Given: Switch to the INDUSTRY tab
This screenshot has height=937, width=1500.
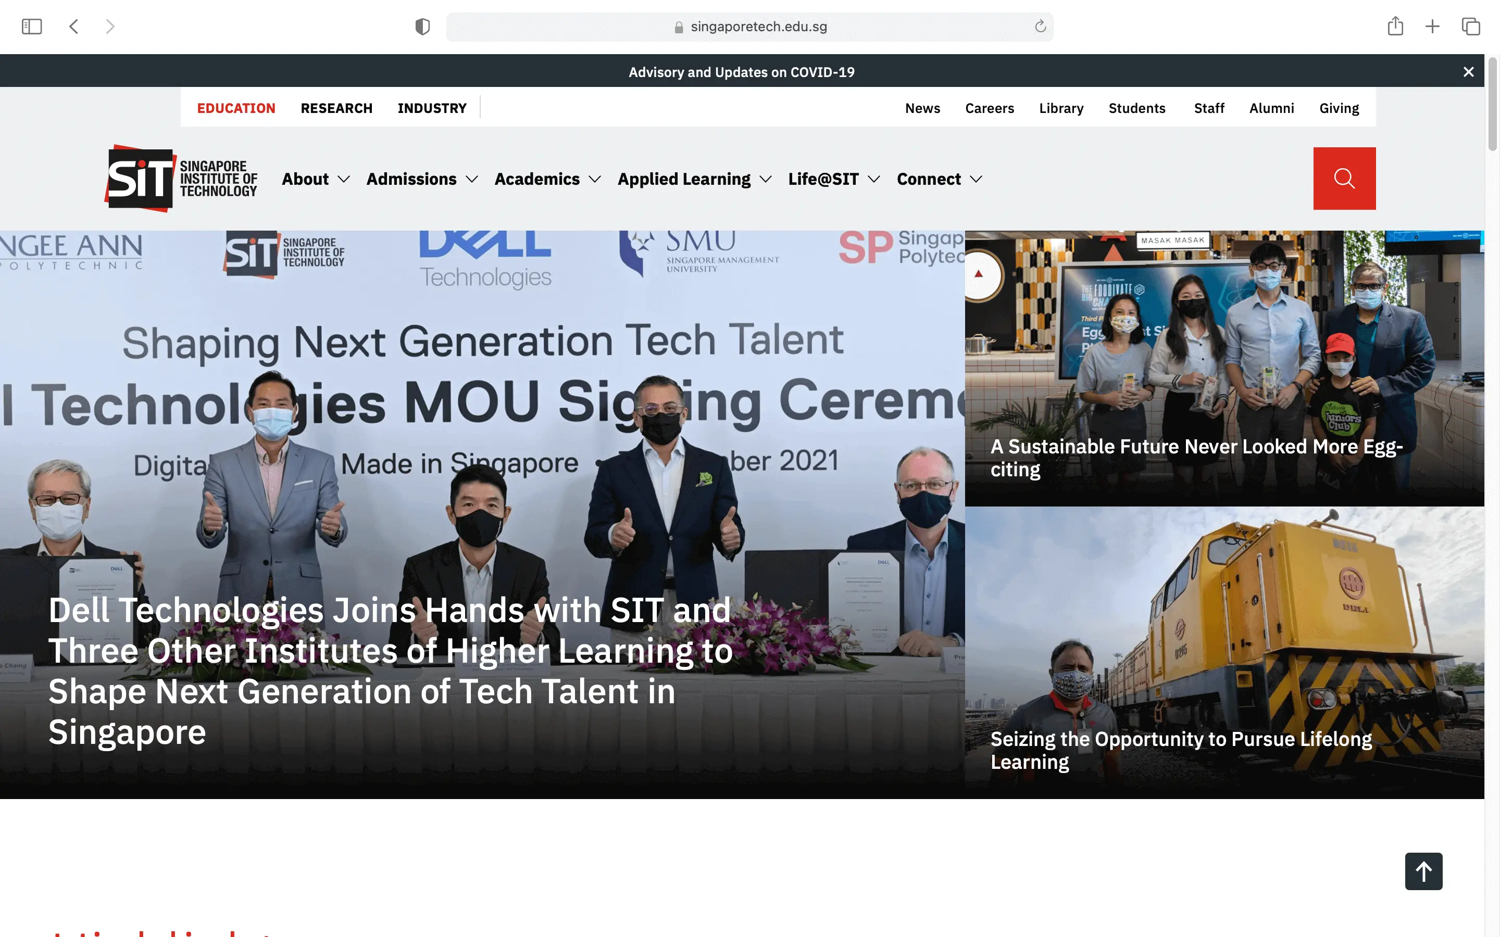Looking at the screenshot, I should [432, 108].
